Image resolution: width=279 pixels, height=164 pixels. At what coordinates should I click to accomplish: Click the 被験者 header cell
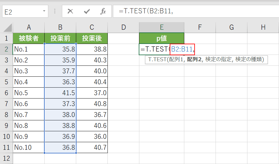[29, 38]
